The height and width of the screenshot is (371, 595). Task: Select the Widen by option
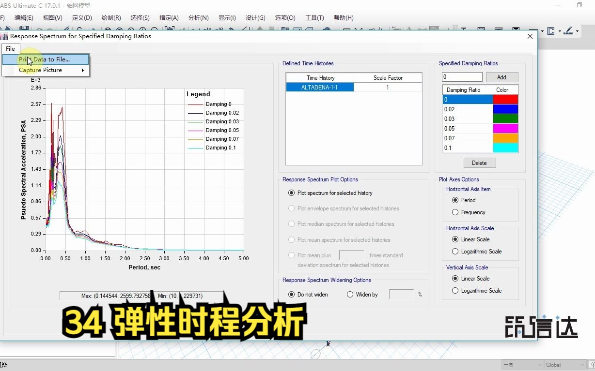pos(349,294)
